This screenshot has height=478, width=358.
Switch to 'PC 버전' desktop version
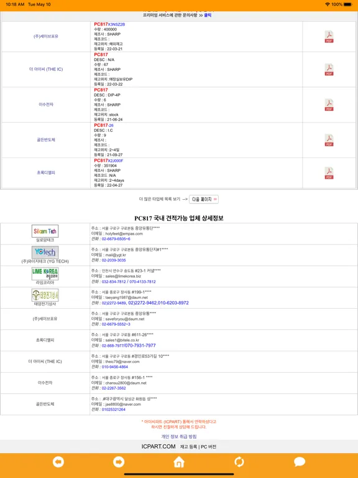click(209, 447)
